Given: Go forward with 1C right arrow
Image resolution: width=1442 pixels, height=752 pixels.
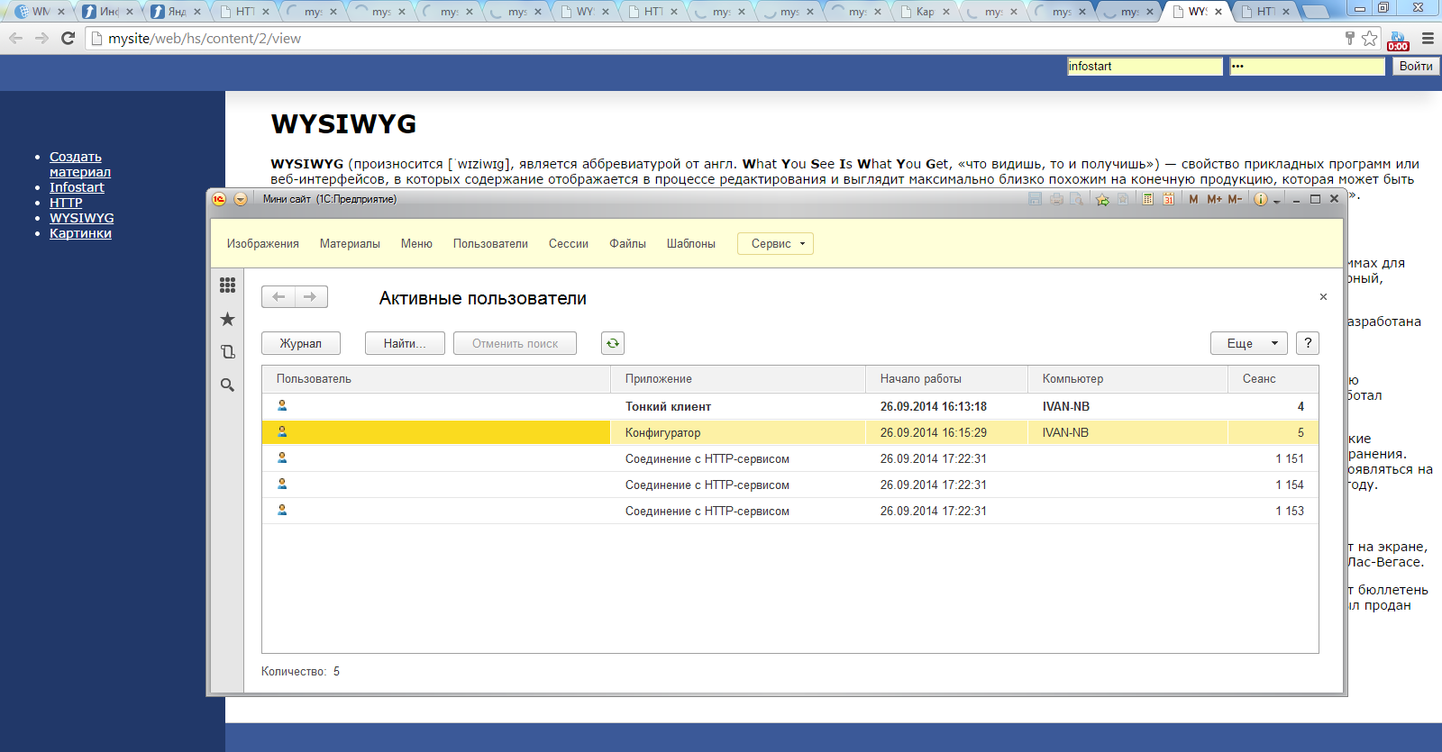Looking at the screenshot, I should tap(311, 297).
